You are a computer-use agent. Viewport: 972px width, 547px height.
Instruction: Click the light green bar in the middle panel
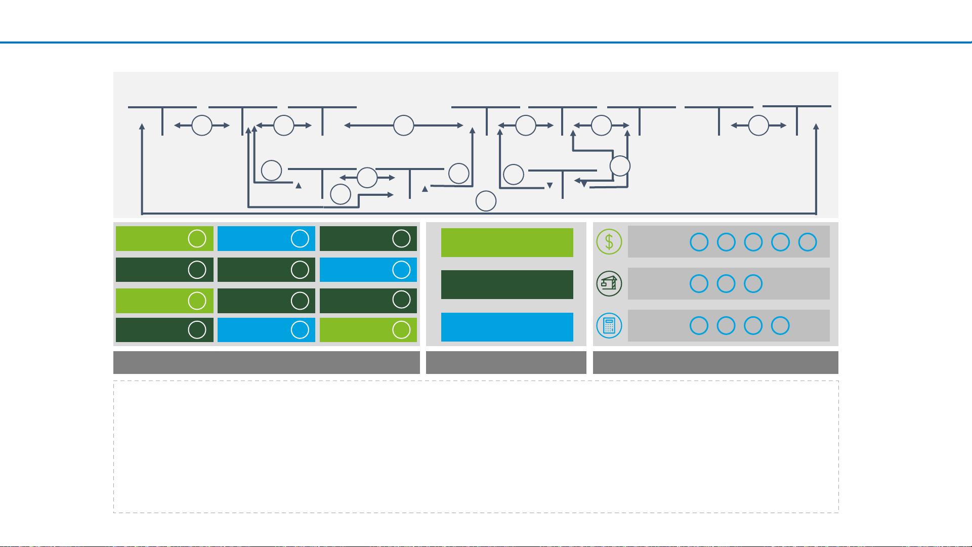pyautogui.click(x=507, y=242)
